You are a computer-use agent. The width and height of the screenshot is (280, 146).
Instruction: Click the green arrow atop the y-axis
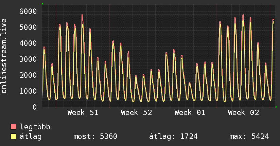point(42,4)
